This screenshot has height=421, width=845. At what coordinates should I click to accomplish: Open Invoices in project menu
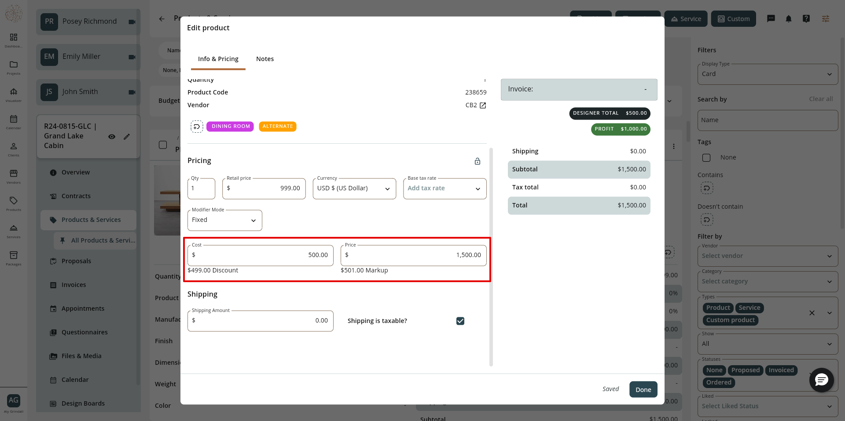(74, 285)
